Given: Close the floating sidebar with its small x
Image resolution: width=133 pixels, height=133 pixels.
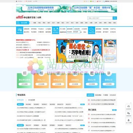Looking at the screenshot, I should coord(131,103).
